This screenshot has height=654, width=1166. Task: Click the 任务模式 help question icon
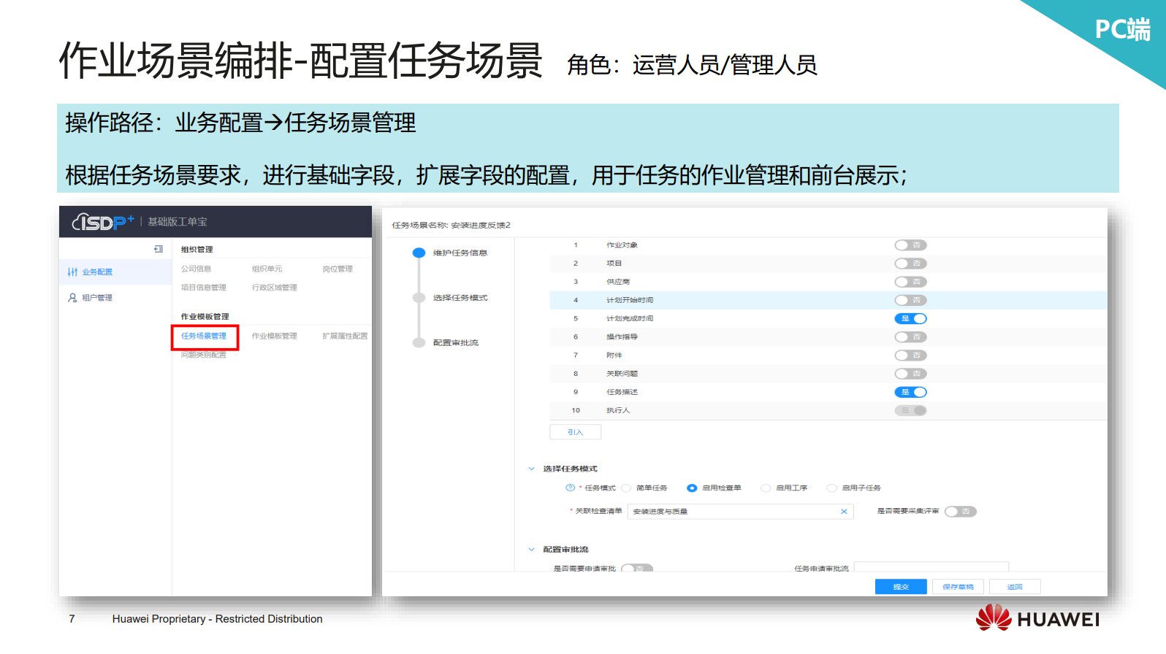tap(570, 488)
